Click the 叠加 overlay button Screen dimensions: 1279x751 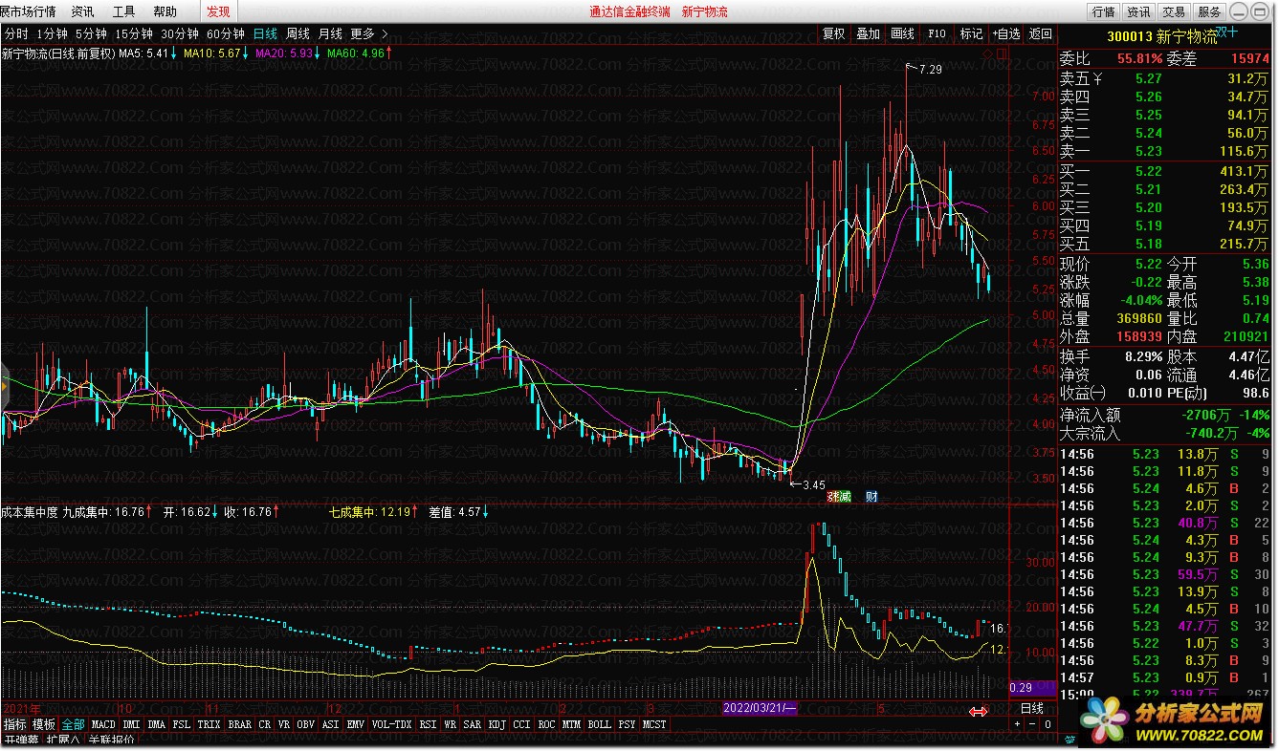[x=868, y=33]
